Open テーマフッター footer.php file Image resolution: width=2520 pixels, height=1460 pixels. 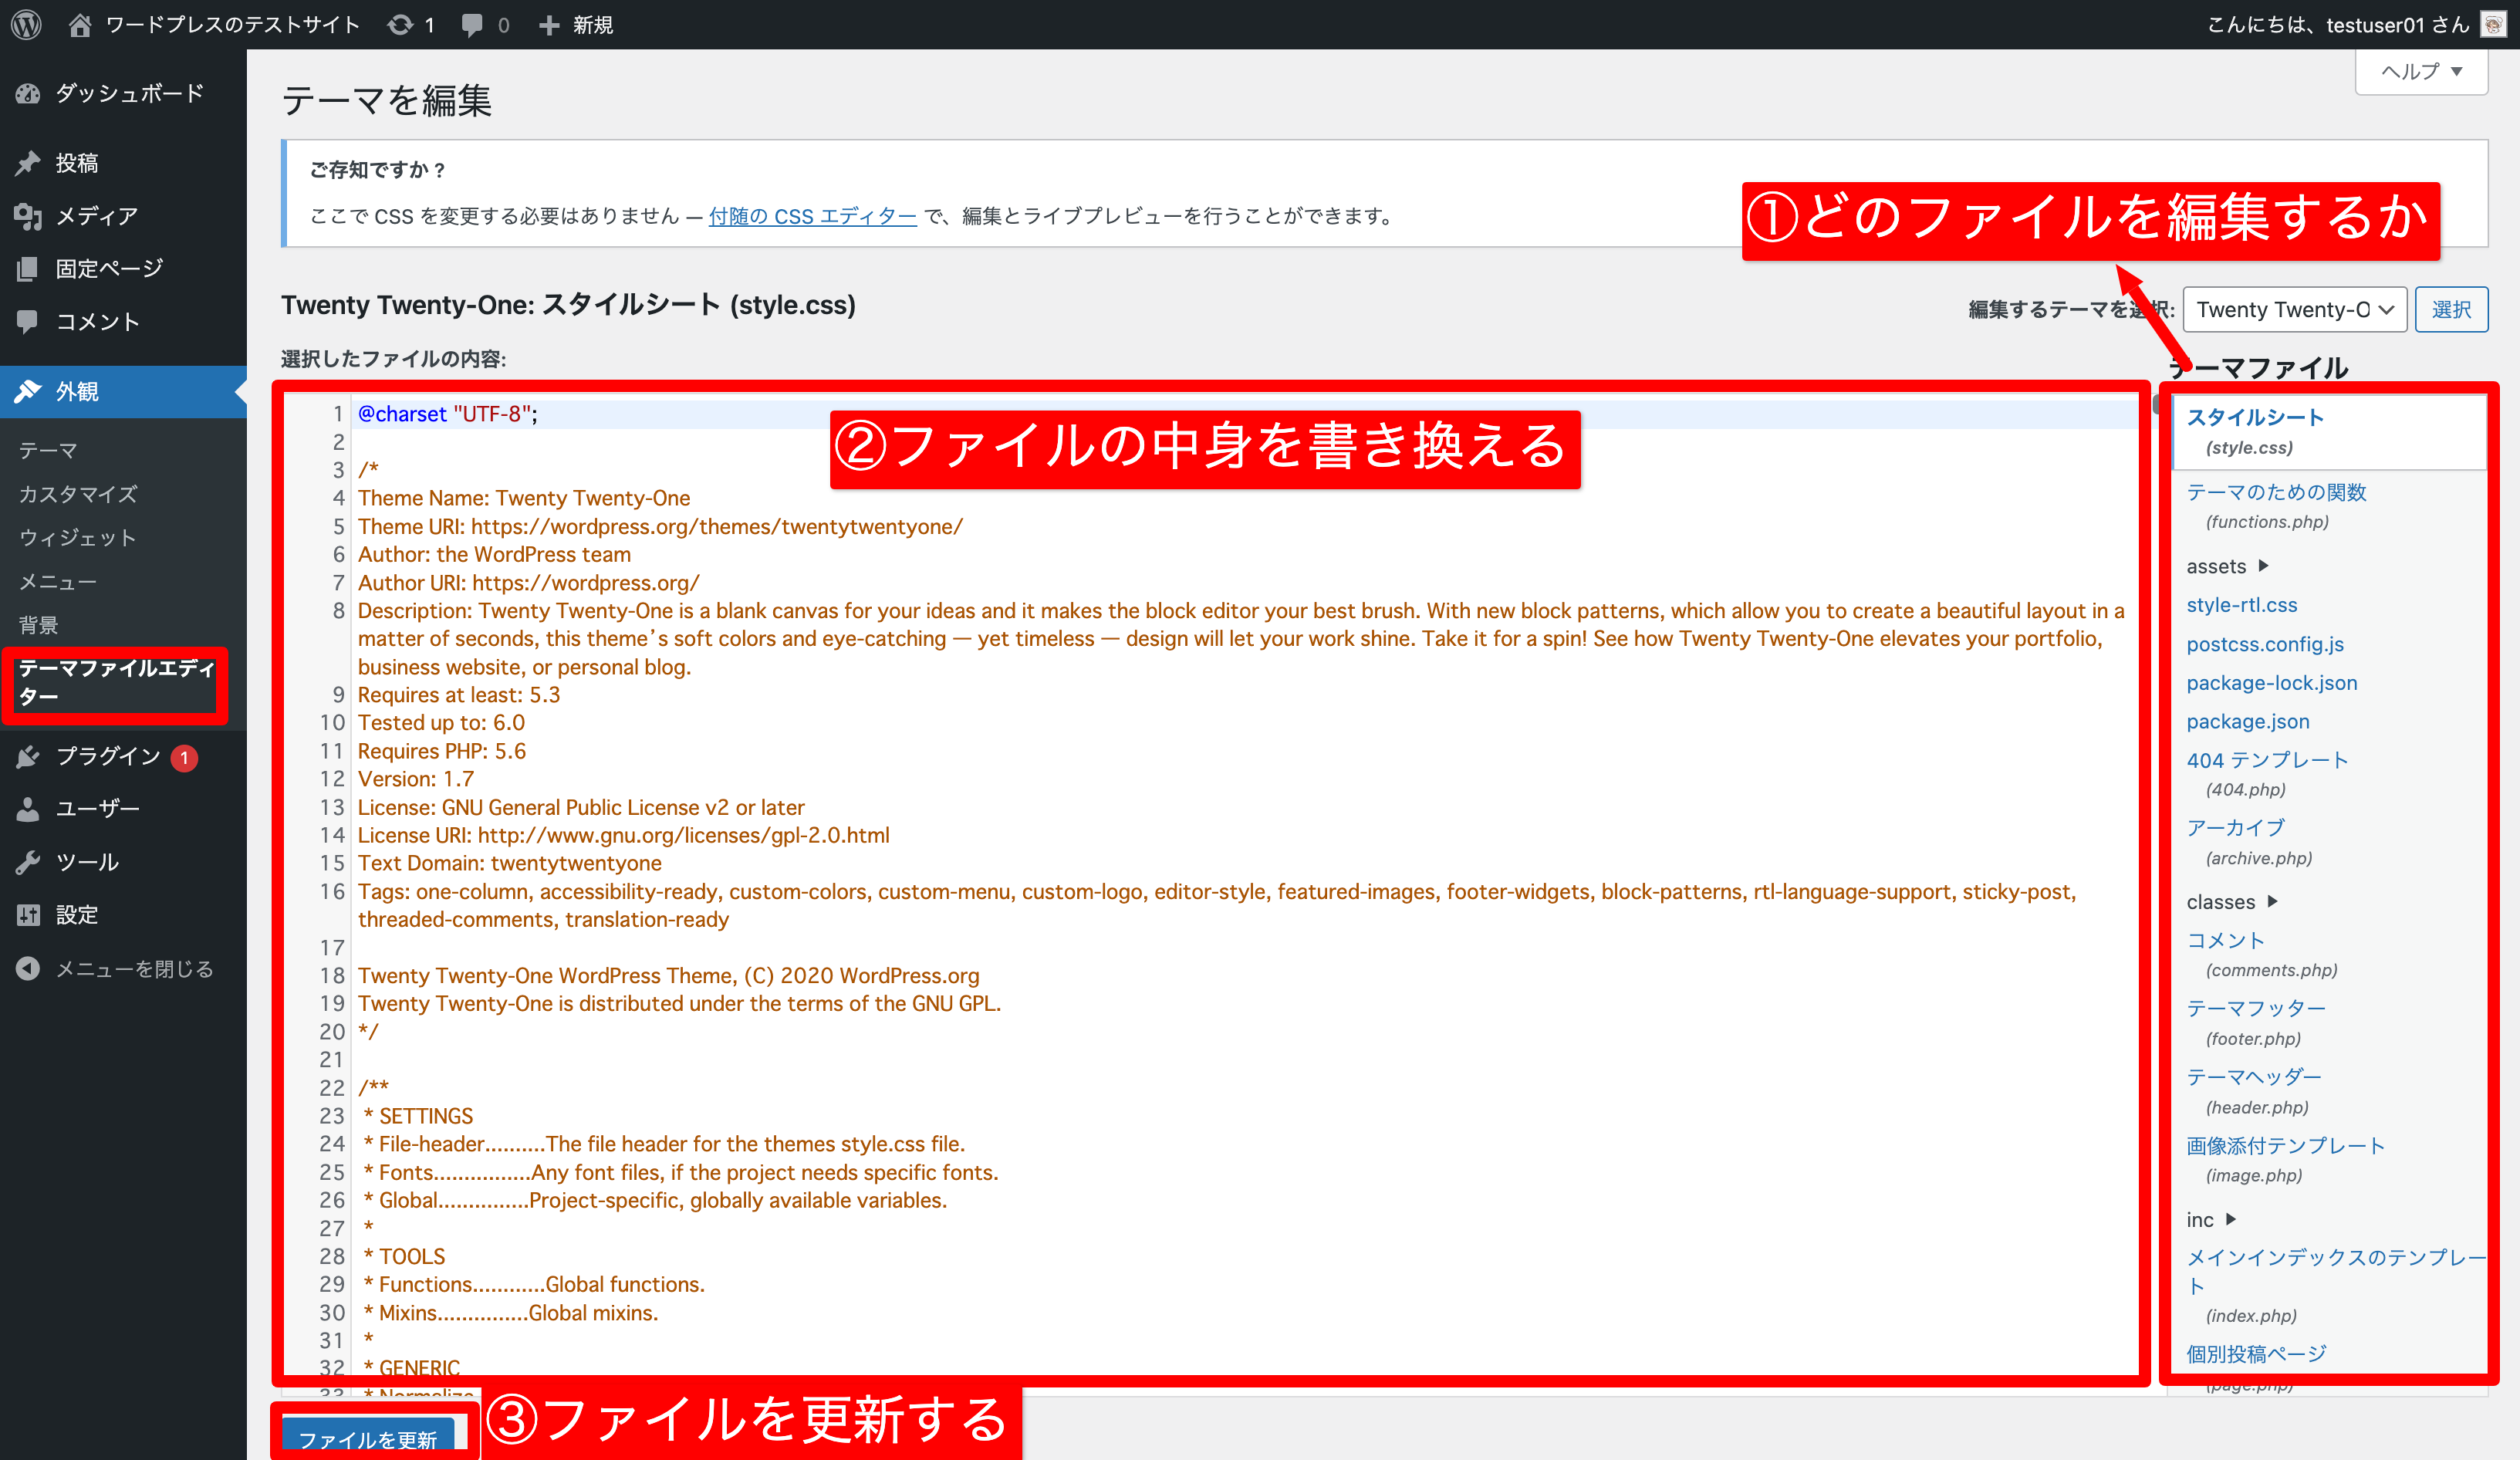(x=2255, y=1022)
